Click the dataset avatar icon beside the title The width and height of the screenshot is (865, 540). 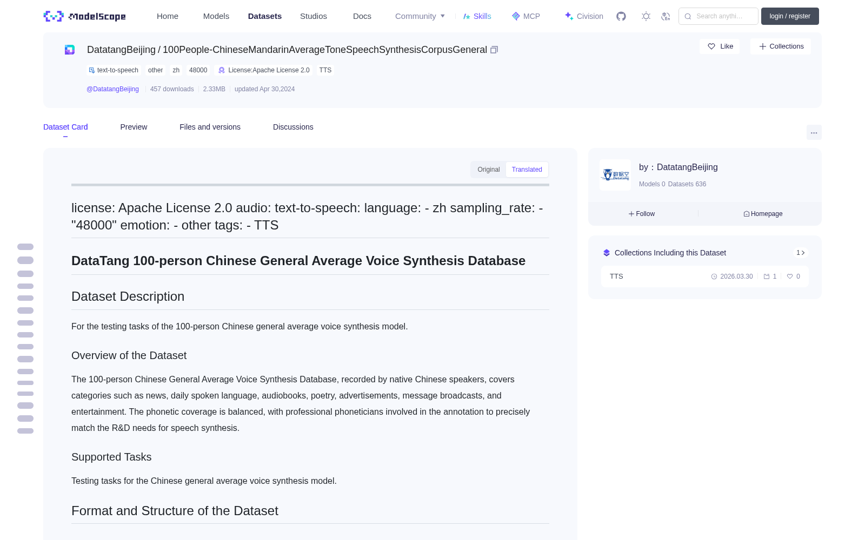click(70, 50)
